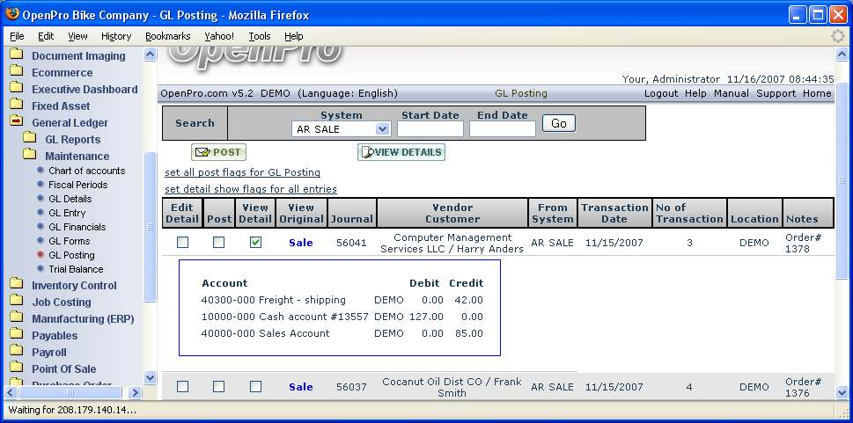Click the Document Imaging folder icon
Screen dimensions: 853x423
(16, 55)
